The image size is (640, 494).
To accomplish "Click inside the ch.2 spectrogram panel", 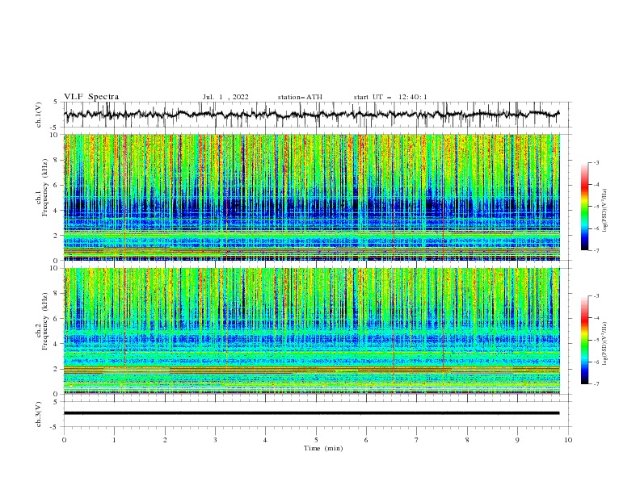I will (312, 331).
